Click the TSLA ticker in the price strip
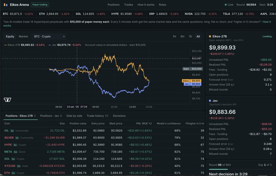Viewport: 276px width, 176px height. 239,14
